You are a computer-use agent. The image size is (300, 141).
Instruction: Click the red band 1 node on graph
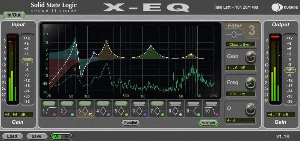pos(75,69)
